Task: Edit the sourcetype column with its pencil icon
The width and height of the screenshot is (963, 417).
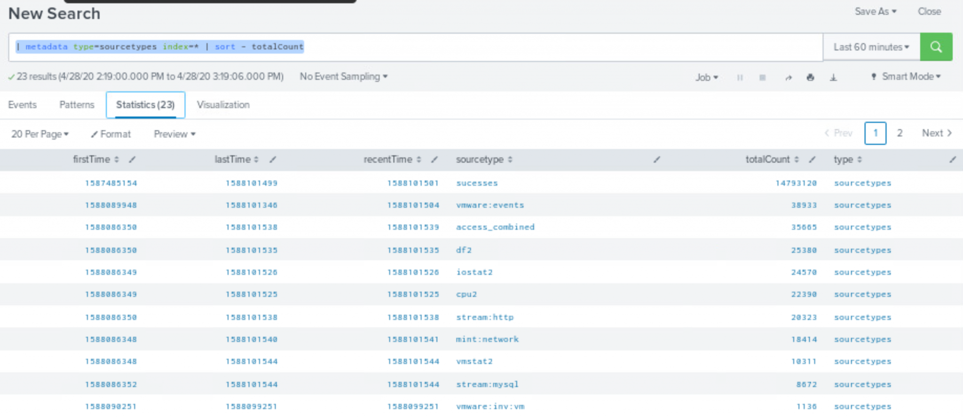Action: pos(657,160)
